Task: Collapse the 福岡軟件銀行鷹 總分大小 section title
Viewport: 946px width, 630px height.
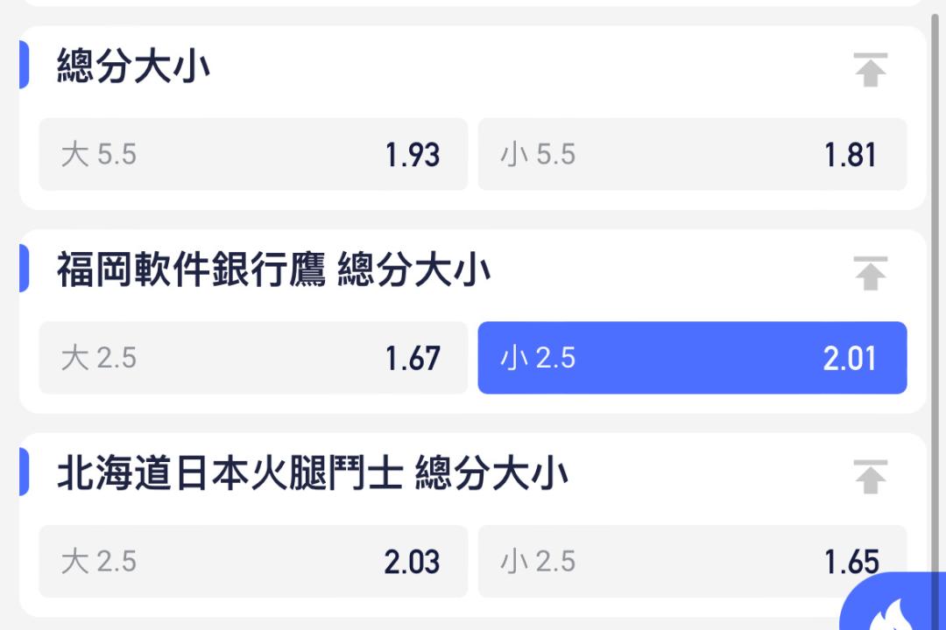Action: click(x=273, y=270)
